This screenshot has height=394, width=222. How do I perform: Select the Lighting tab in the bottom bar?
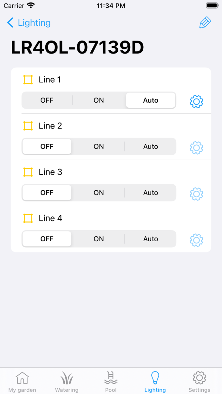(x=155, y=381)
